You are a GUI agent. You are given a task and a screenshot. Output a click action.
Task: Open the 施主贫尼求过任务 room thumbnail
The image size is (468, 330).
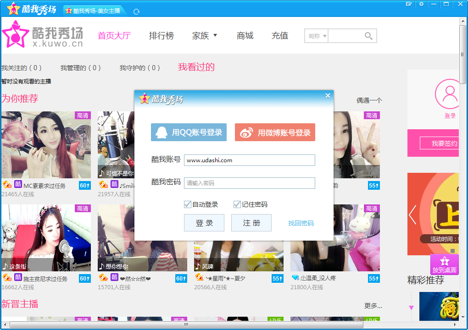click(46, 238)
